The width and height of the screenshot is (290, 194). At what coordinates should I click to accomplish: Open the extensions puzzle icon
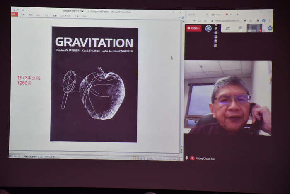coord(258,20)
